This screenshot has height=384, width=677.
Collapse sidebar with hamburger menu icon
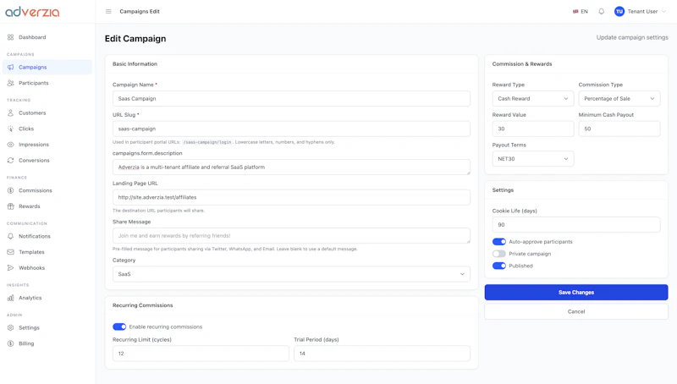click(108, 12)
